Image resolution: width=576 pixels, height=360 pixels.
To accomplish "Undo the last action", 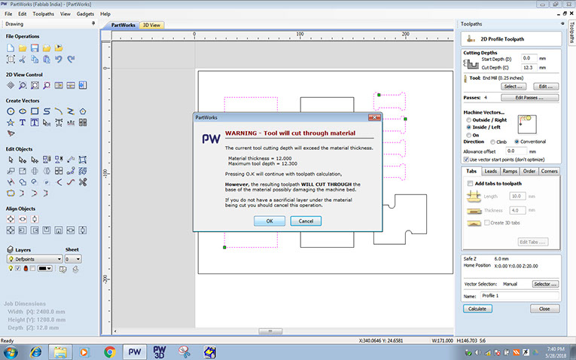I will 59,59.
